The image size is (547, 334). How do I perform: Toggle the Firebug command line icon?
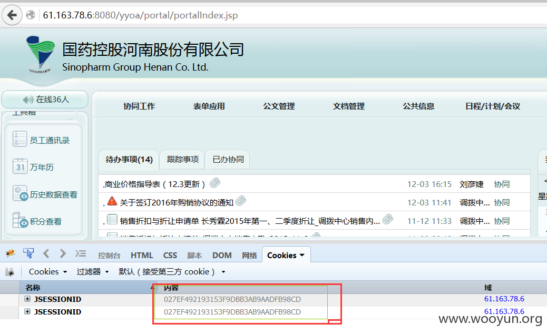(x=81, y=253)
